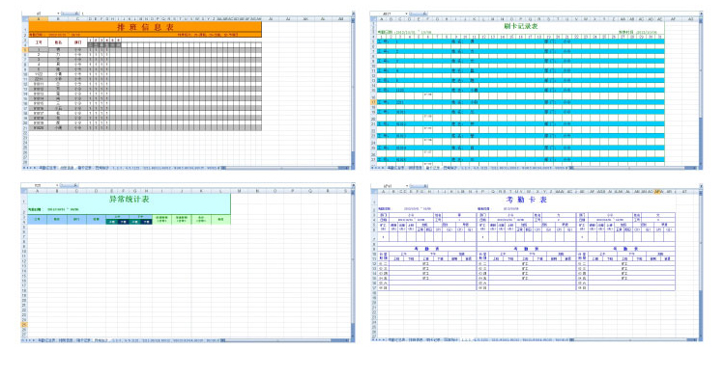725x377 pixels.
Task: Click the 异常统计表 title cell
Action: tap(129, 200)
